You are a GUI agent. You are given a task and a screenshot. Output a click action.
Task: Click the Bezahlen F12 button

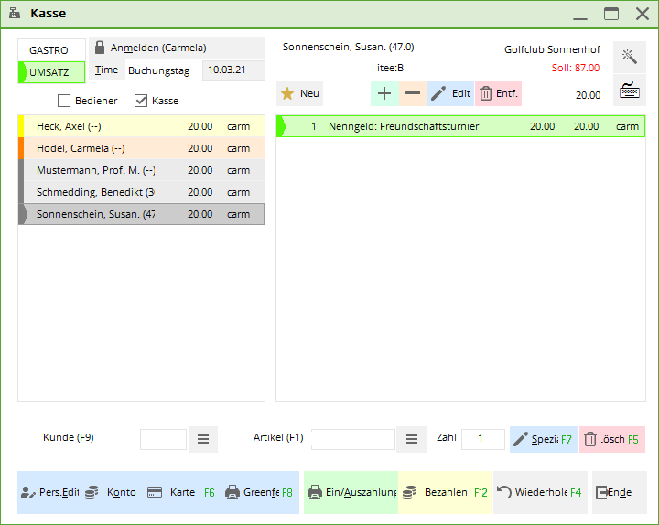[445, 492]
